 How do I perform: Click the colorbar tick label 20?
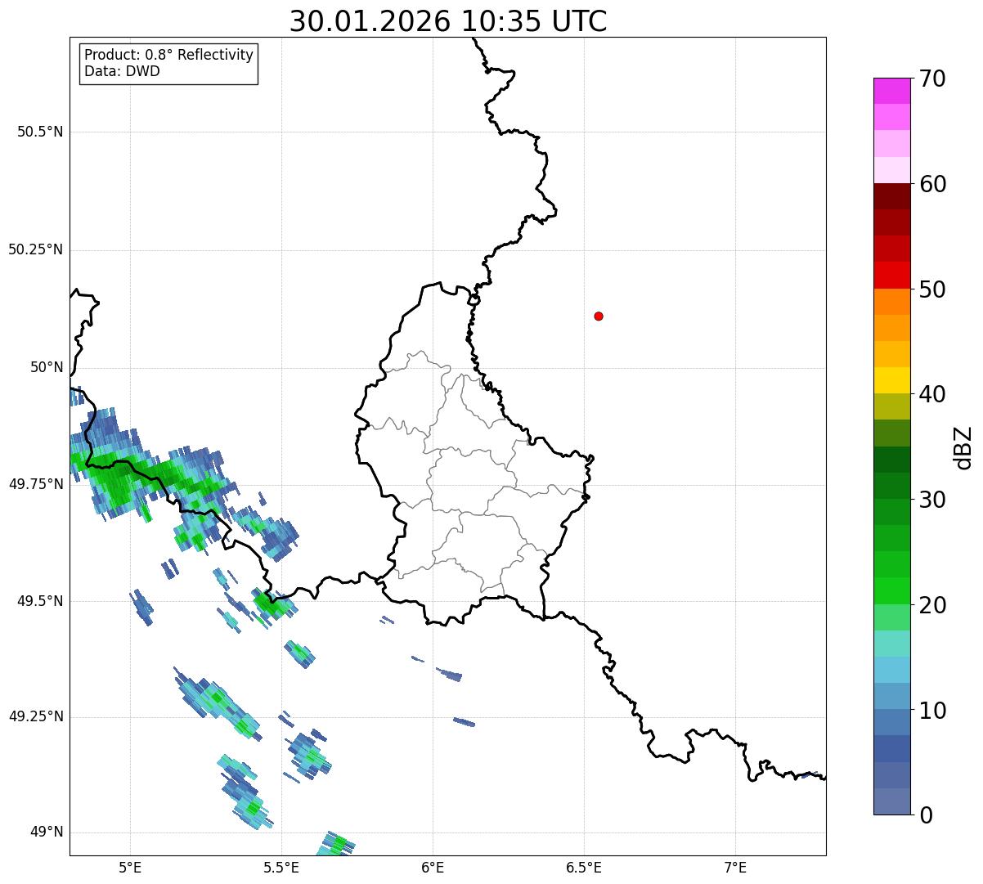[932, 605]
